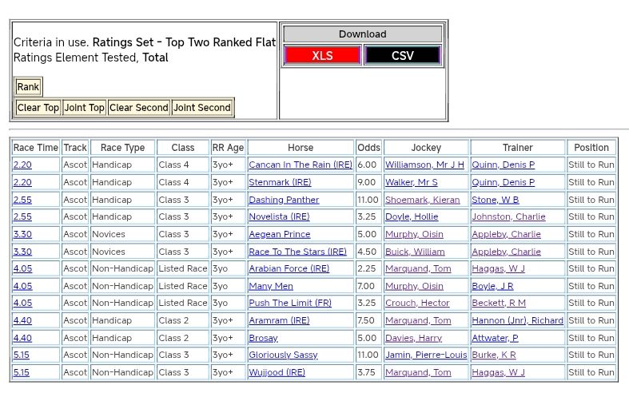View jockey Shoemark, Kieran profile

[422, 200]
